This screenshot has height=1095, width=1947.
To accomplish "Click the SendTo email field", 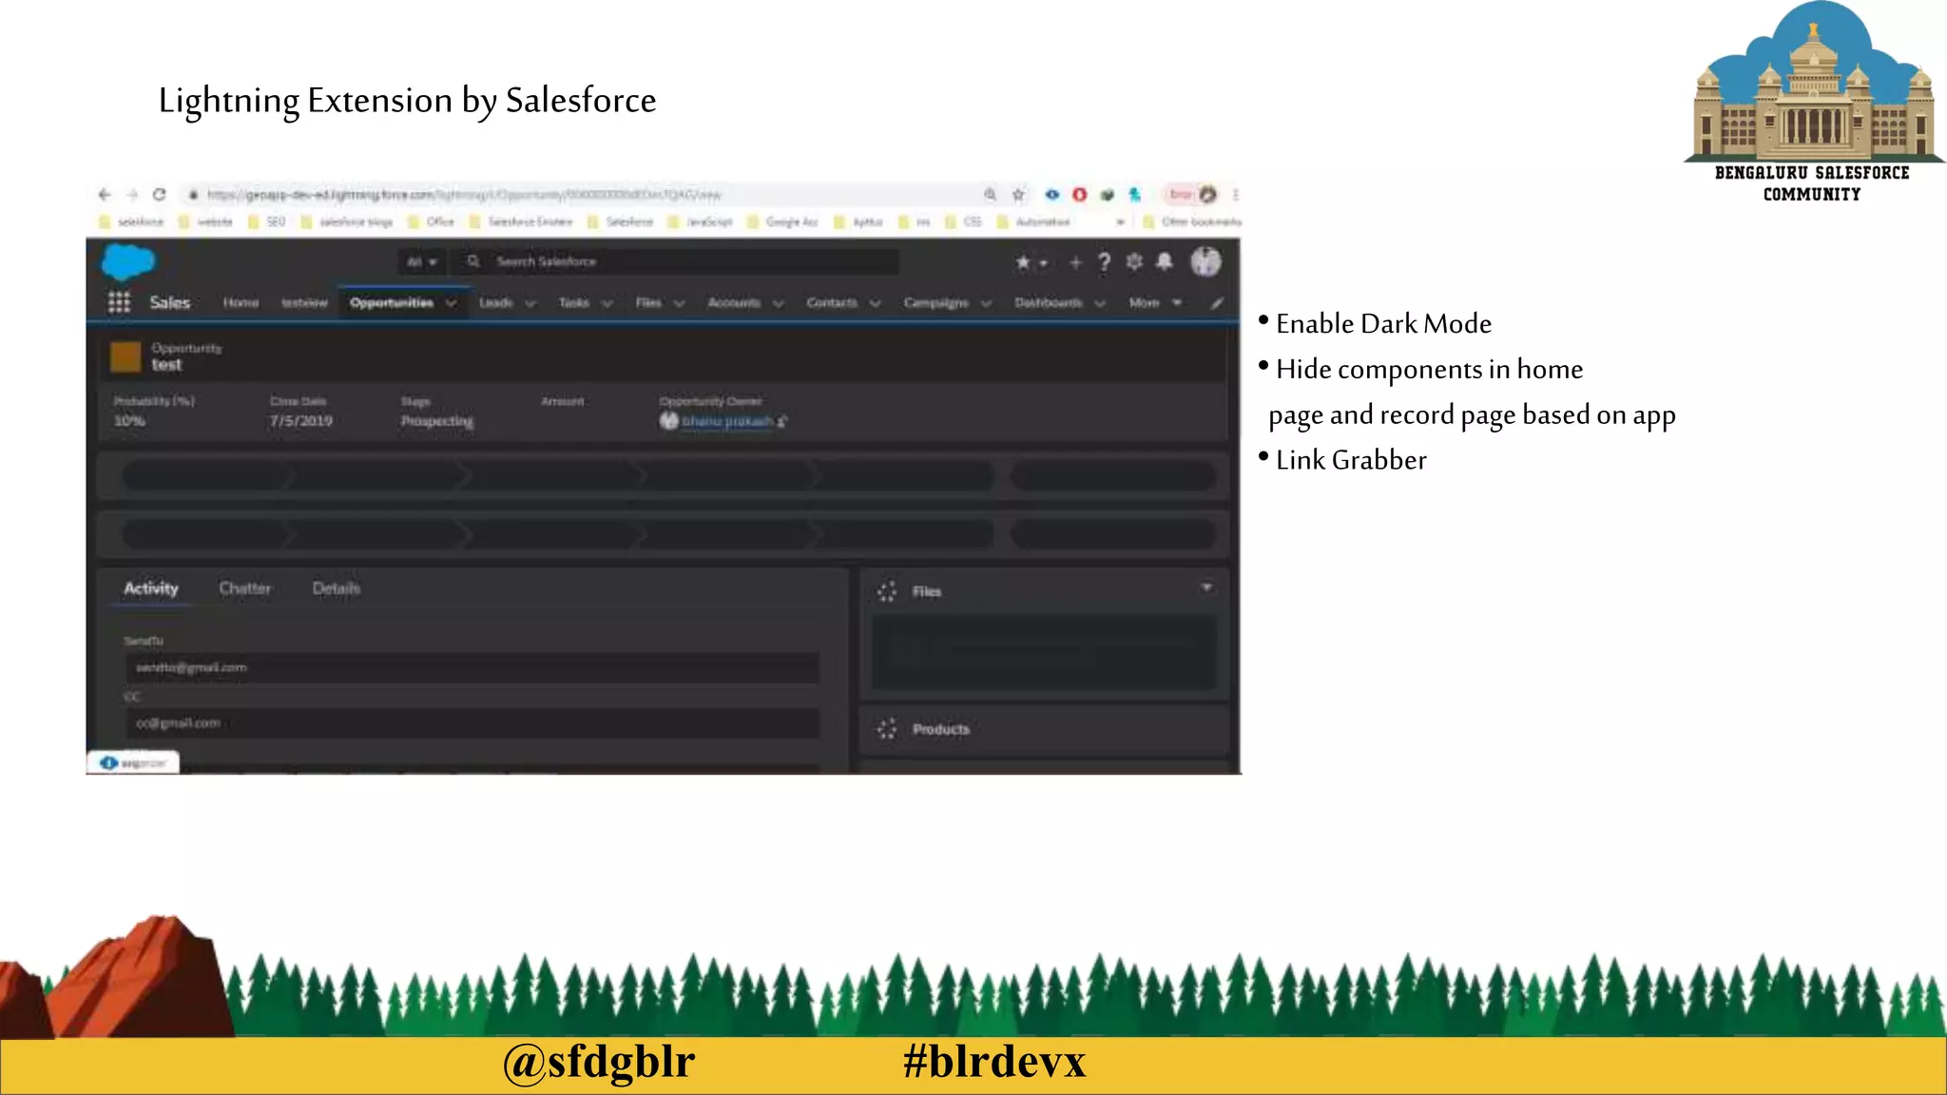I will tap(472, 667).
